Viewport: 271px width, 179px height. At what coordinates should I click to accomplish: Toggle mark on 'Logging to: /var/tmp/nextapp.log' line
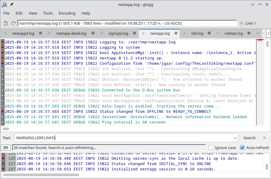coord(2,42)
